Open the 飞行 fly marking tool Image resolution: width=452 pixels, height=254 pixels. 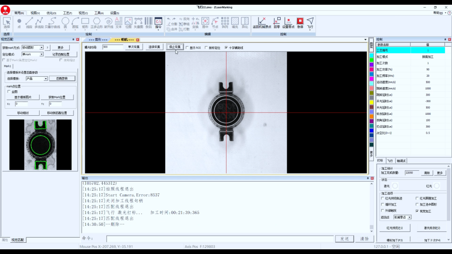pyautogui.click(x=310, y=23)
